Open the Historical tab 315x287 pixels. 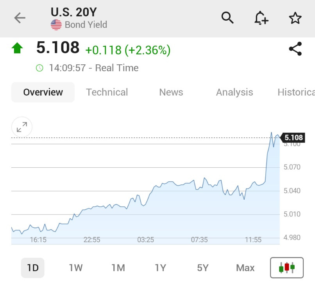click(296, 92)
